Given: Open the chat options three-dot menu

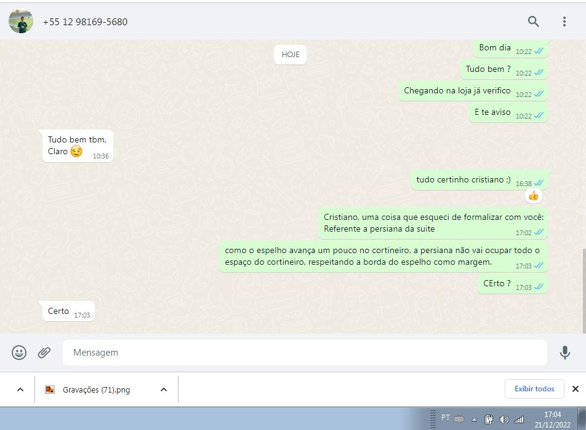Looking at the screenshot, I should 564,21.
